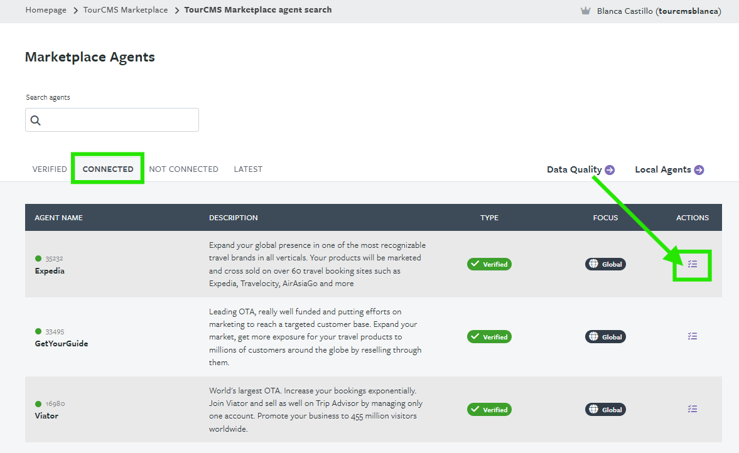Switch to the VERIFIED tab
This screenshot has width=739, height=453.
coord(50,169)
